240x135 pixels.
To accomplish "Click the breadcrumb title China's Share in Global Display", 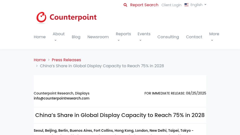I will coord(102,66).
